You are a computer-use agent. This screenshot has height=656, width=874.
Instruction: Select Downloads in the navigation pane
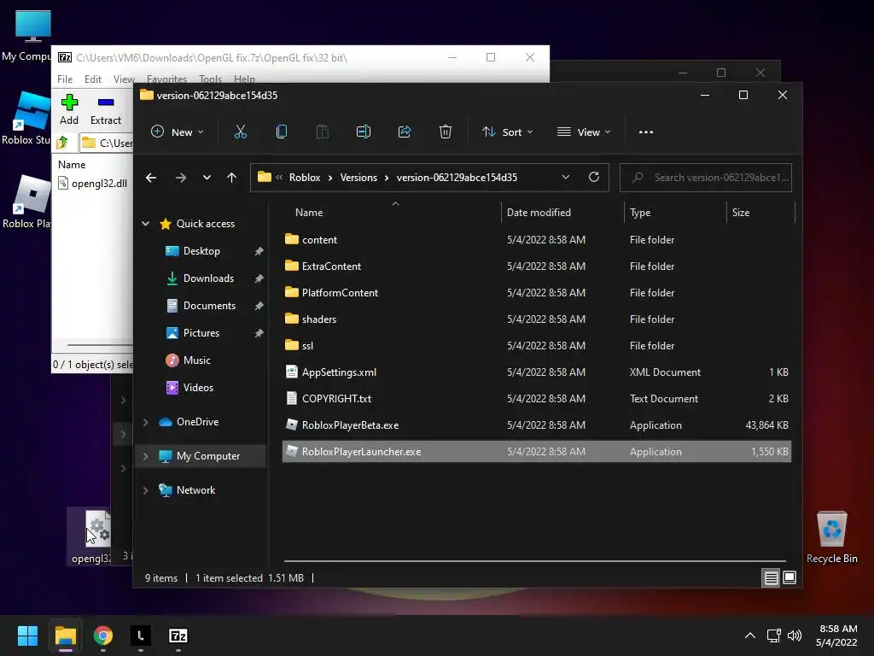[x=208, y=278]
